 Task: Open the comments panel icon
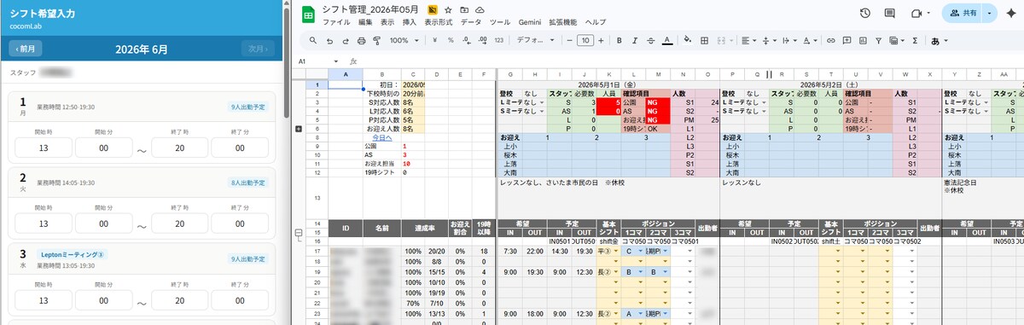(890, 14)
